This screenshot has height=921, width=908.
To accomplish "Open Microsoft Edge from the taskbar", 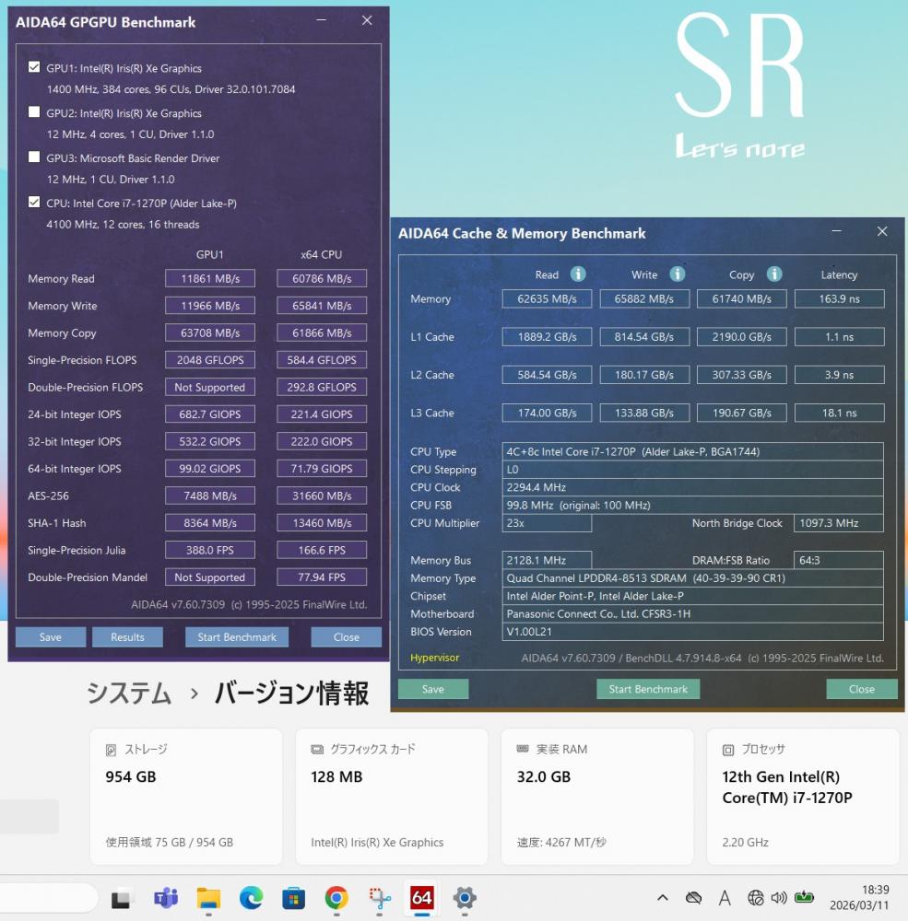I will point(251,898).
